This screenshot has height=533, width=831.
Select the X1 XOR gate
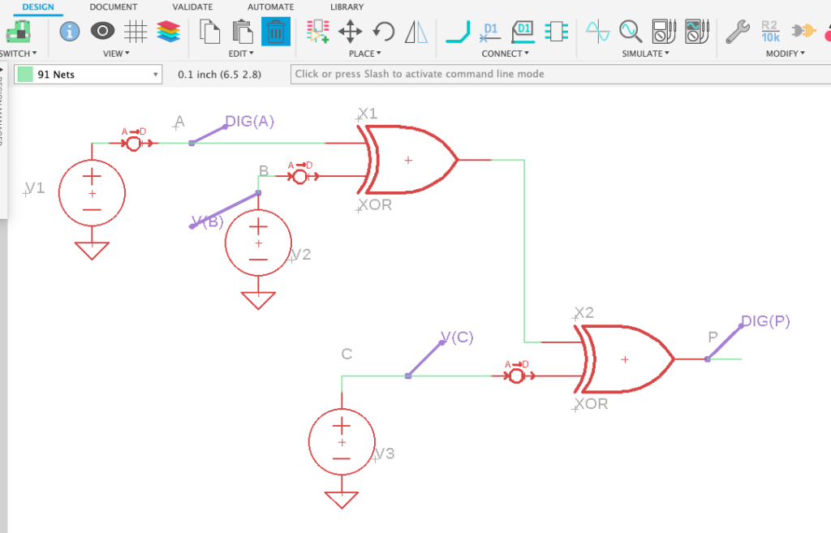(408, 160)
